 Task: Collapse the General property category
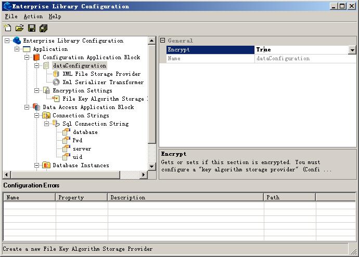162,40
